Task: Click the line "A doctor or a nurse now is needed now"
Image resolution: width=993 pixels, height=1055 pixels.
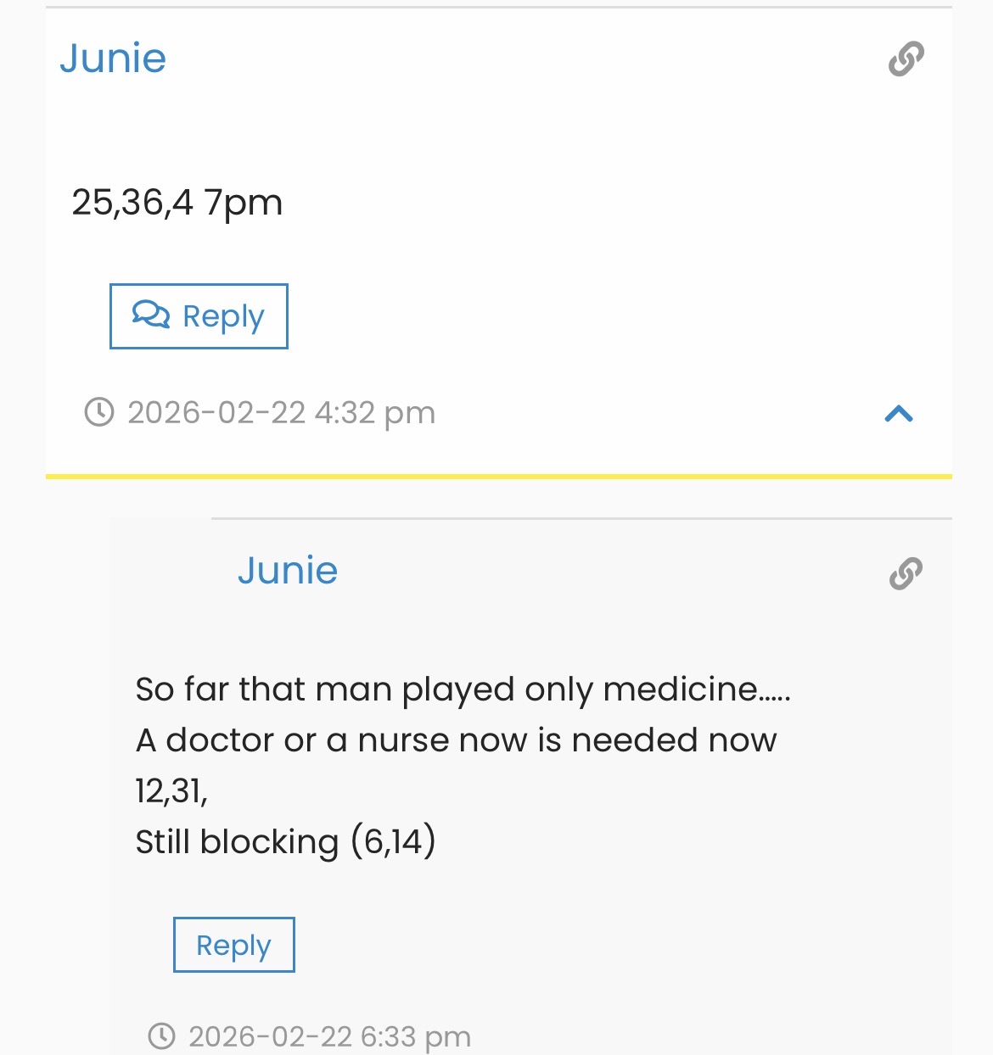Action: 456,740
